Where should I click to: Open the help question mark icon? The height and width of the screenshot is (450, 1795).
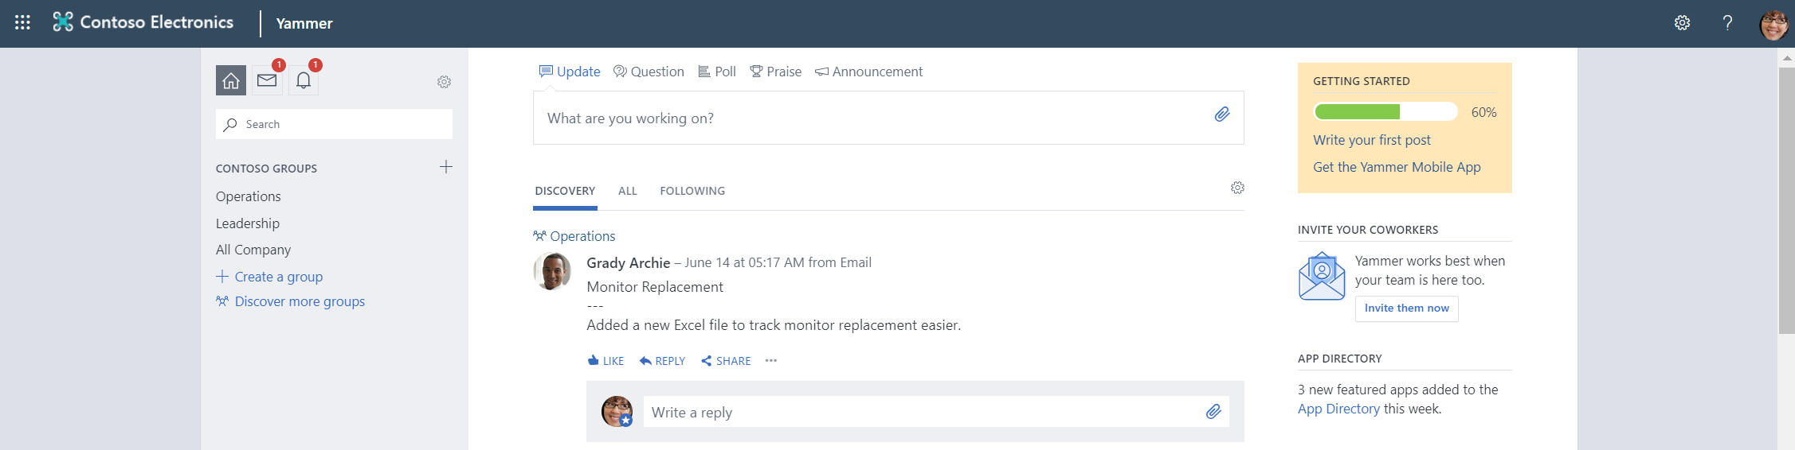tap(1727, 23)
